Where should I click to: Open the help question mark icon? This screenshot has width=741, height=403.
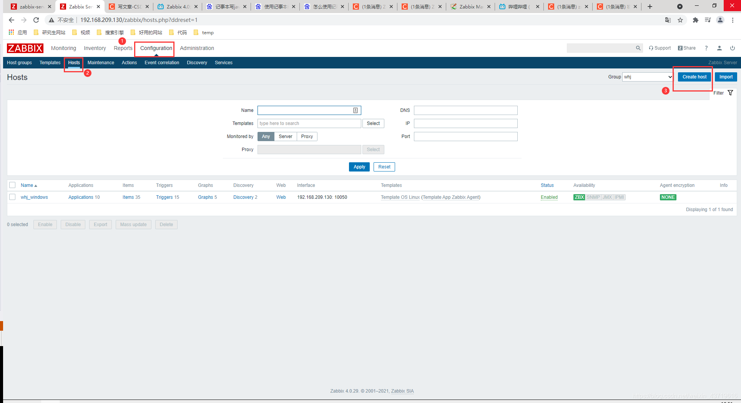pos(706,48)
